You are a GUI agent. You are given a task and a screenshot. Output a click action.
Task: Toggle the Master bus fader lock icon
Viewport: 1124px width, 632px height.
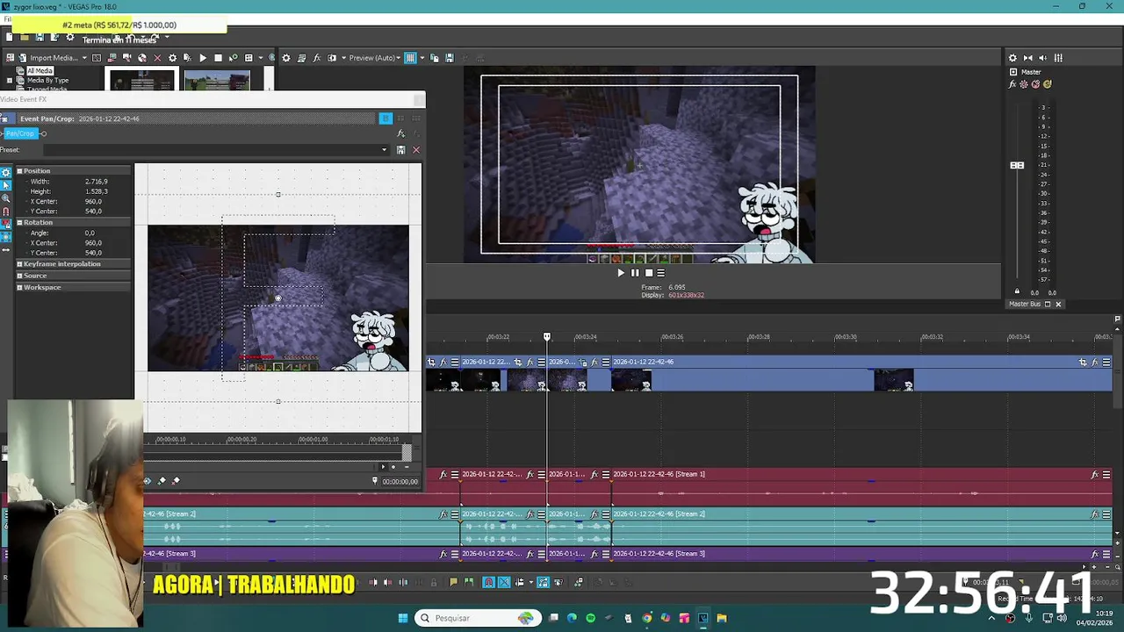click(1017, 291)
